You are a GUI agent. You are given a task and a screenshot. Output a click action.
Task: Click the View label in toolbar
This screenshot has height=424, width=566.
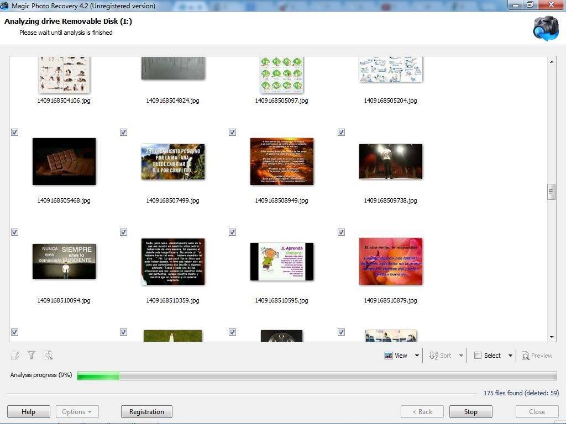click(x=401, y=356)
